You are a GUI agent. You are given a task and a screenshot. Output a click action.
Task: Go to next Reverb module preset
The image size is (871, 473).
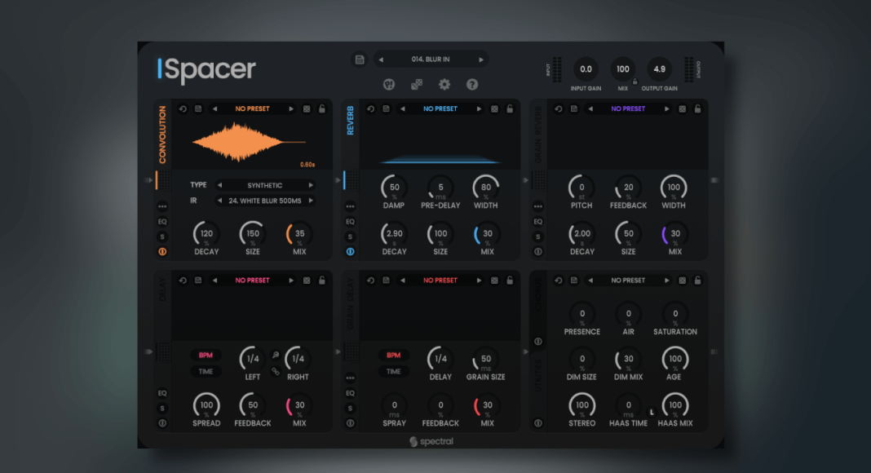479,108
